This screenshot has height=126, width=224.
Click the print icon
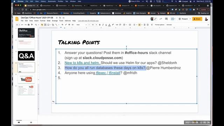point(29,25)
